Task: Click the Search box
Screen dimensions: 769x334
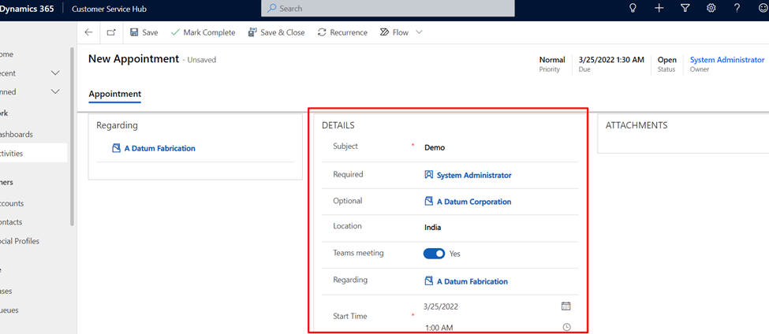Action: (x=387, y=8)
